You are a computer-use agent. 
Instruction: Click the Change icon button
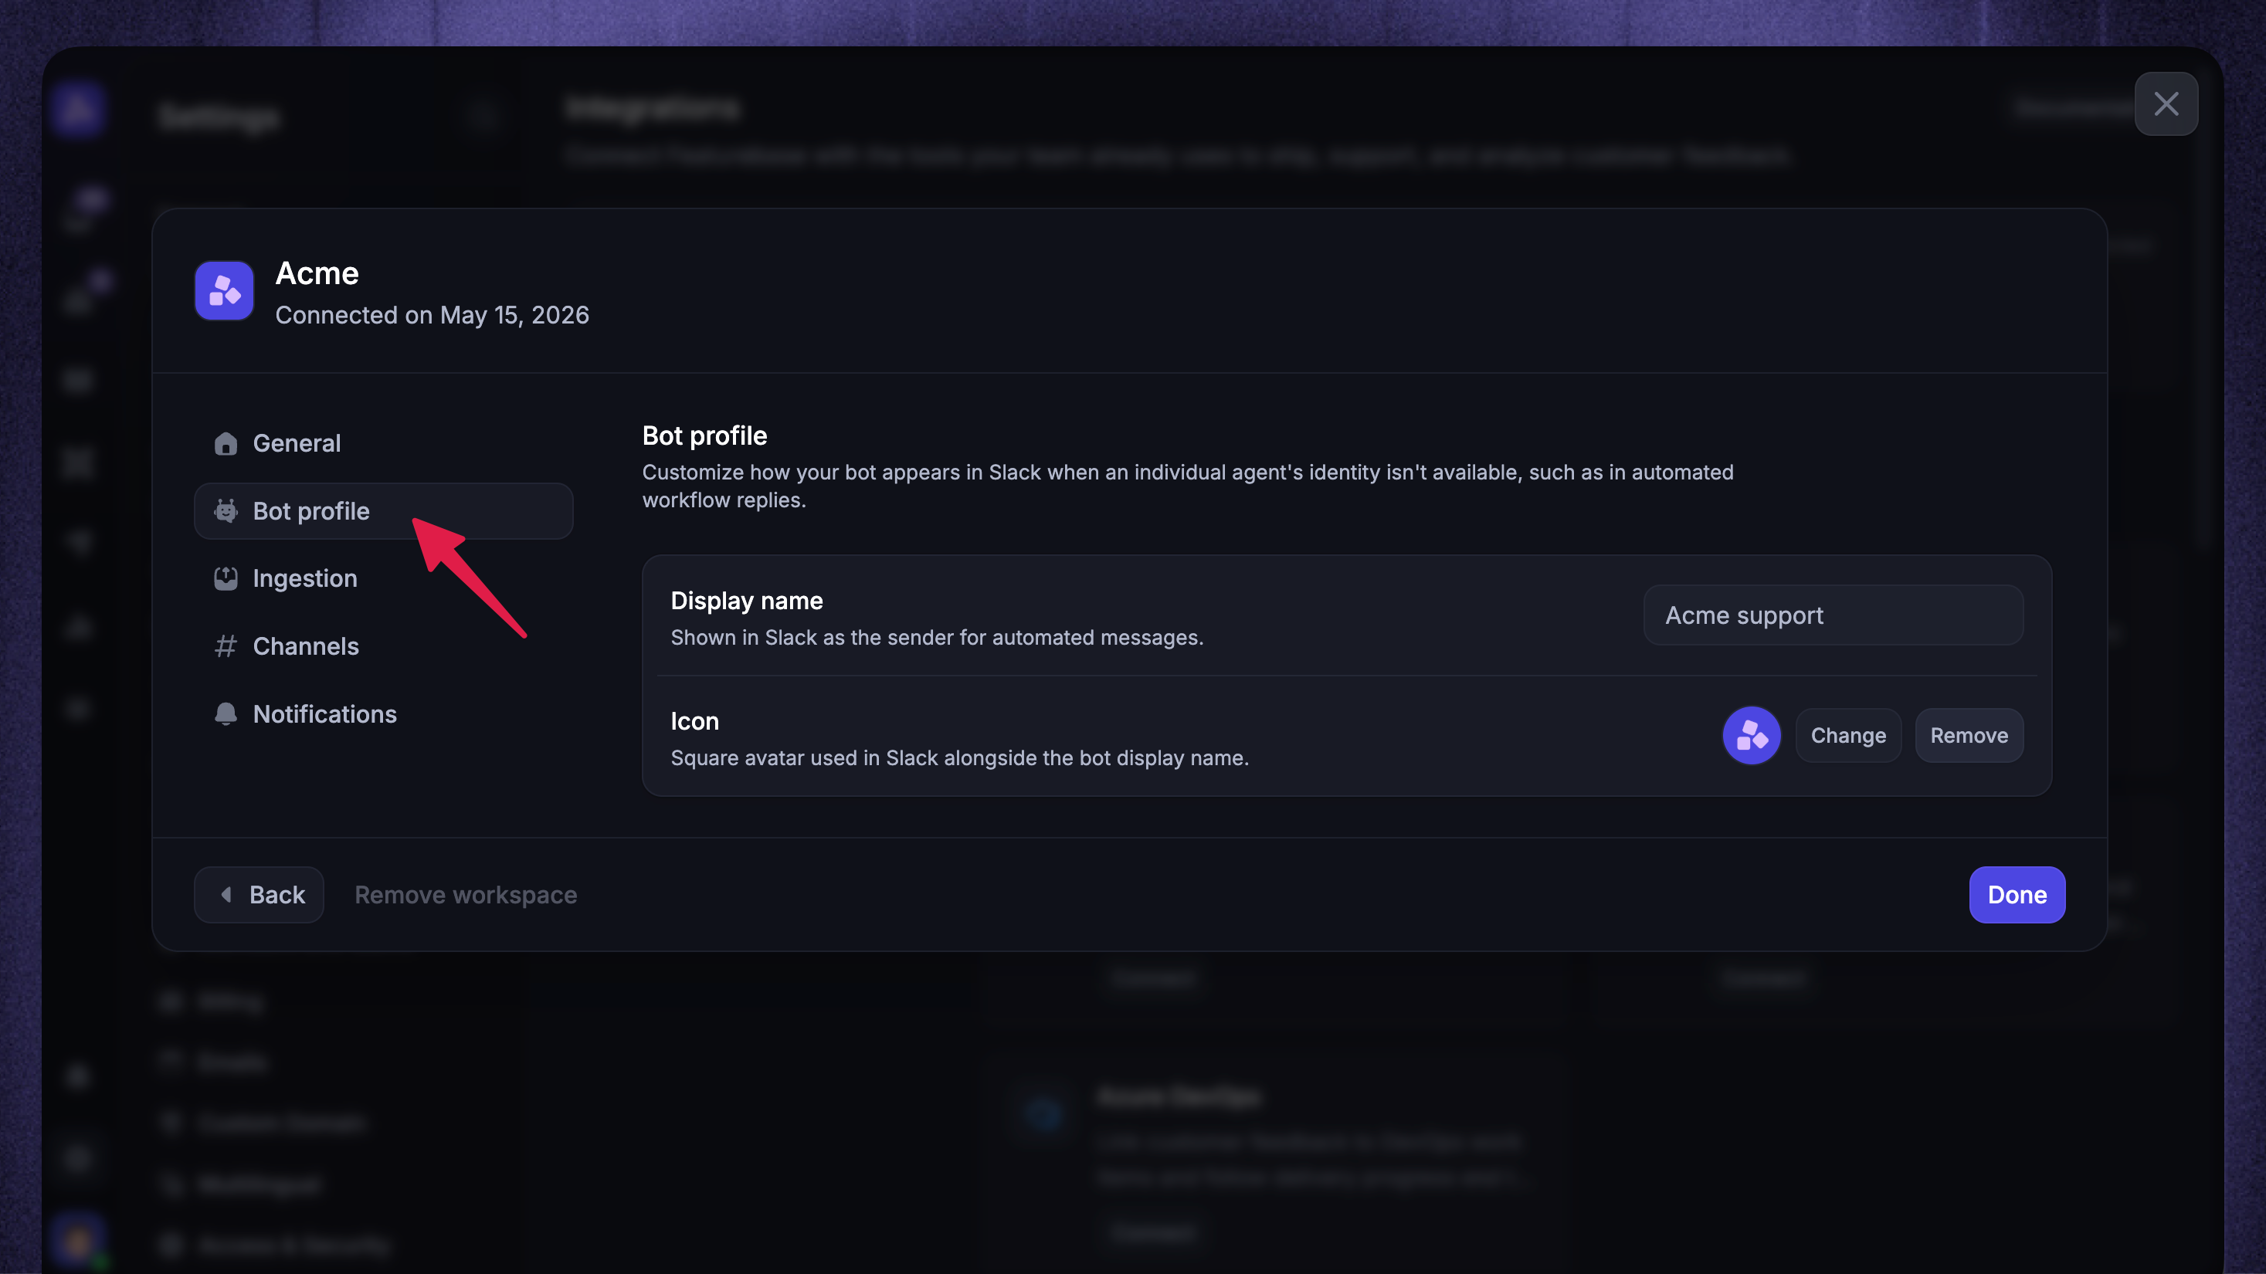[x=1848, y=736]
